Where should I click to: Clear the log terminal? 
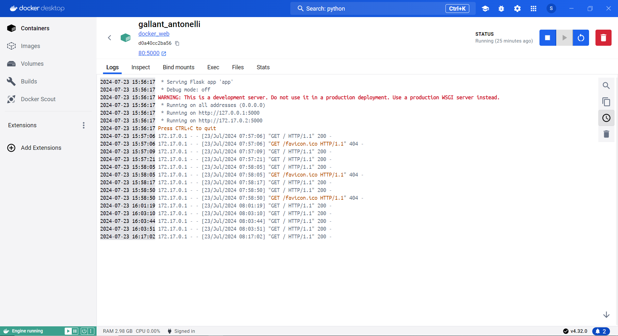(606, 134)
